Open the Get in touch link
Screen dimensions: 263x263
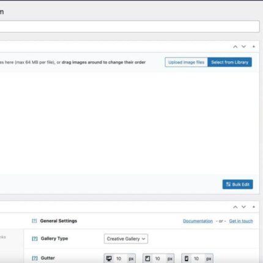click(x=241, y=221)
